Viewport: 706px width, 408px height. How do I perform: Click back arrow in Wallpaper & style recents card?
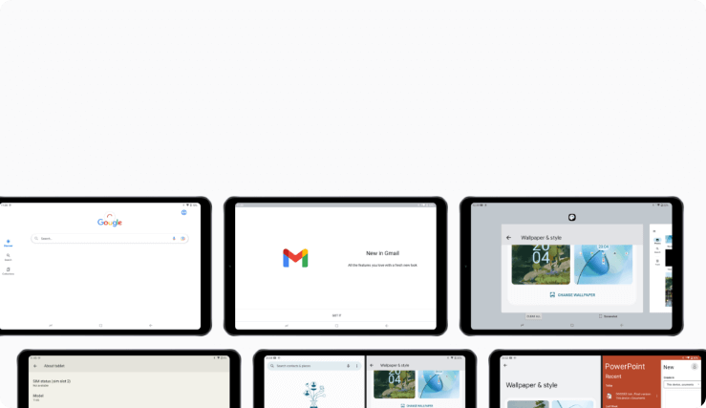tap(509, 238)
